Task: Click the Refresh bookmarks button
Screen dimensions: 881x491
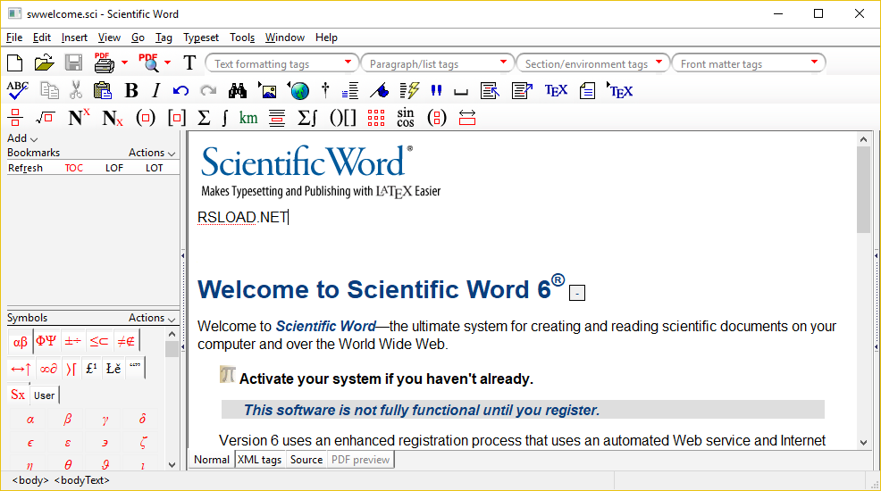Action: 25,168
